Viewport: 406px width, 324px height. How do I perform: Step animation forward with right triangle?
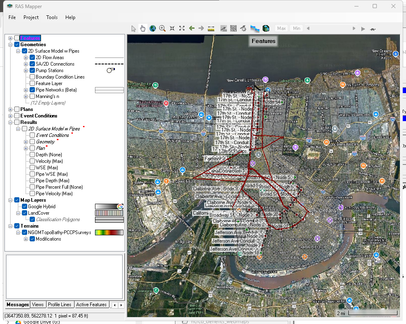pyautogui.click(x=354, y=28)
